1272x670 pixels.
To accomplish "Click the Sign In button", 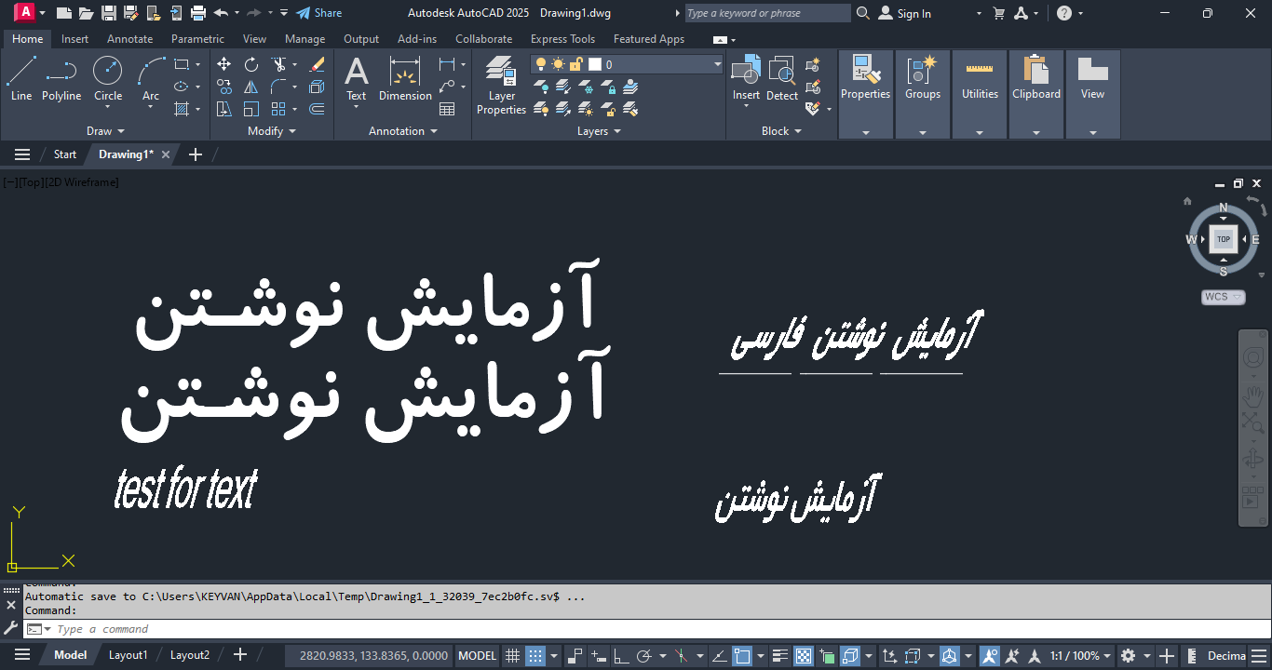I will (904, 13).
